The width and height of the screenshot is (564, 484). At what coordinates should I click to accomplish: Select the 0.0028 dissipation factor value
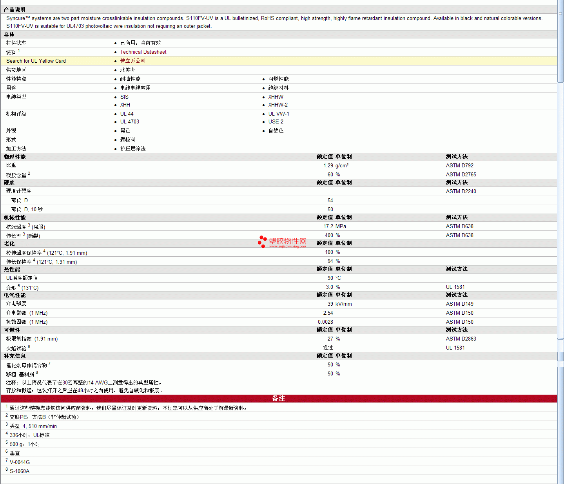[325, 322]
